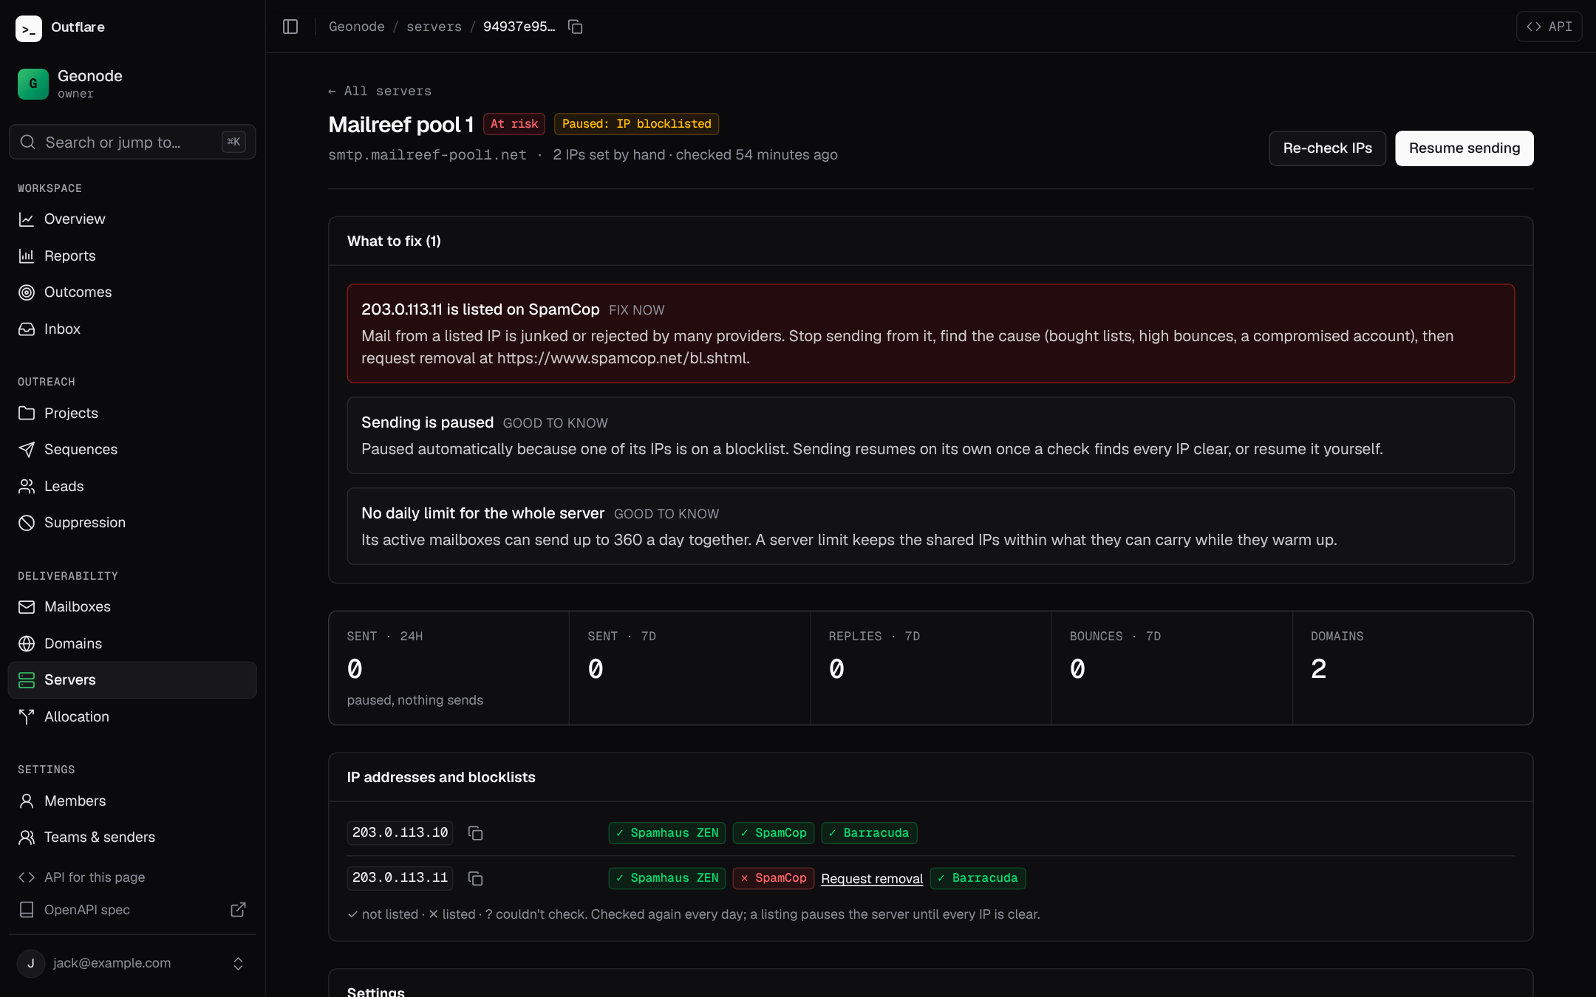The width and height of the screenshot is (1596, 997).
Task: Click Geonode breadcrumb link
Action: 356,27
